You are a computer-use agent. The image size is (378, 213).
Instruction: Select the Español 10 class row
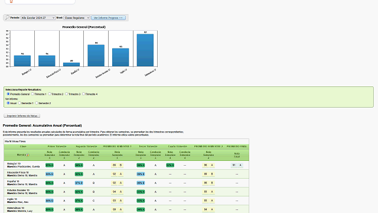click(x=126, y=183)
